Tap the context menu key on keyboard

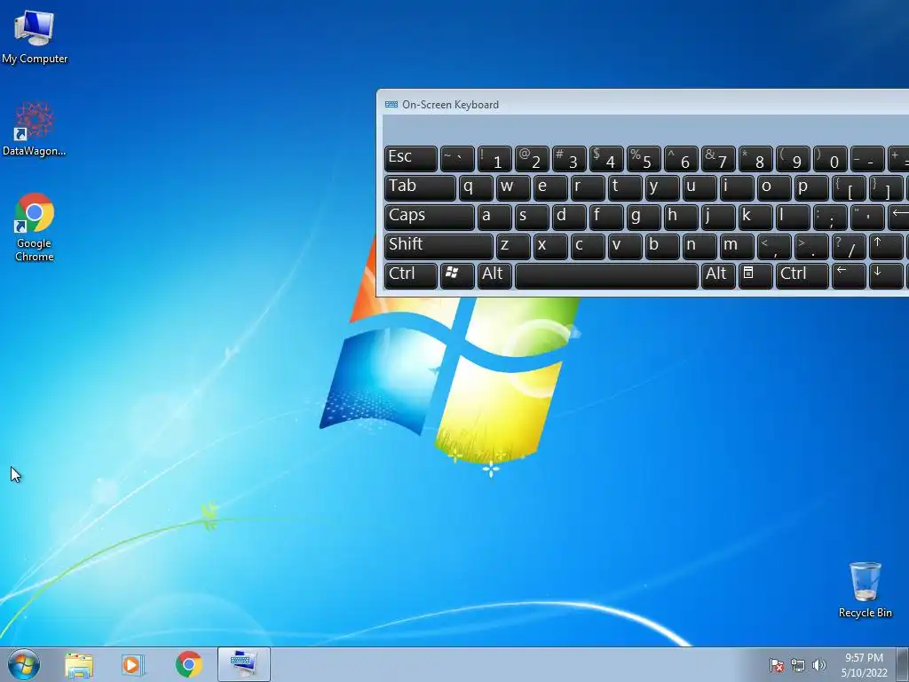[x=755, y=275]
